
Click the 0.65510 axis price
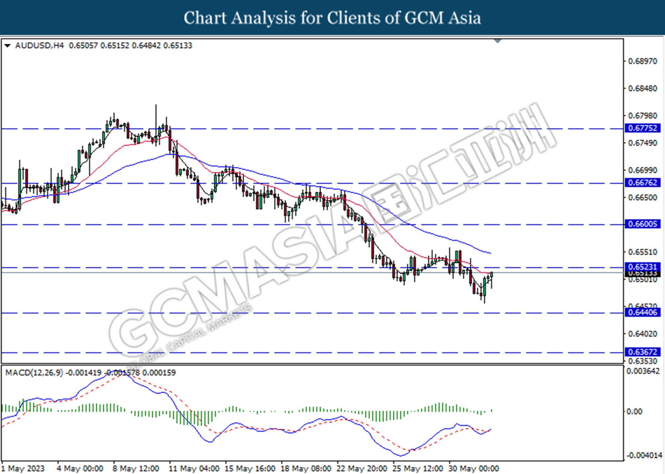pos(642,252)
